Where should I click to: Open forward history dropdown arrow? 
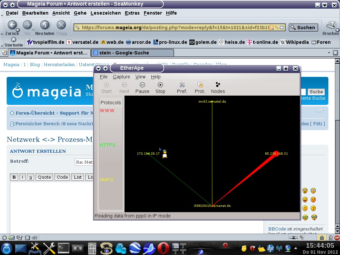[33, 30]
